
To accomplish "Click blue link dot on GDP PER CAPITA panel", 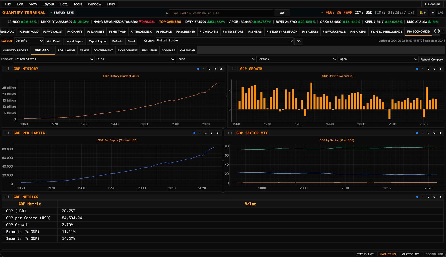I will click(x=195, y=133).
